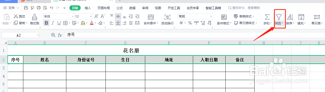Image resolution: width=325 pixels, height=92 pixels.
Task: Click the red font color A icon
Action: click(92, 23)
